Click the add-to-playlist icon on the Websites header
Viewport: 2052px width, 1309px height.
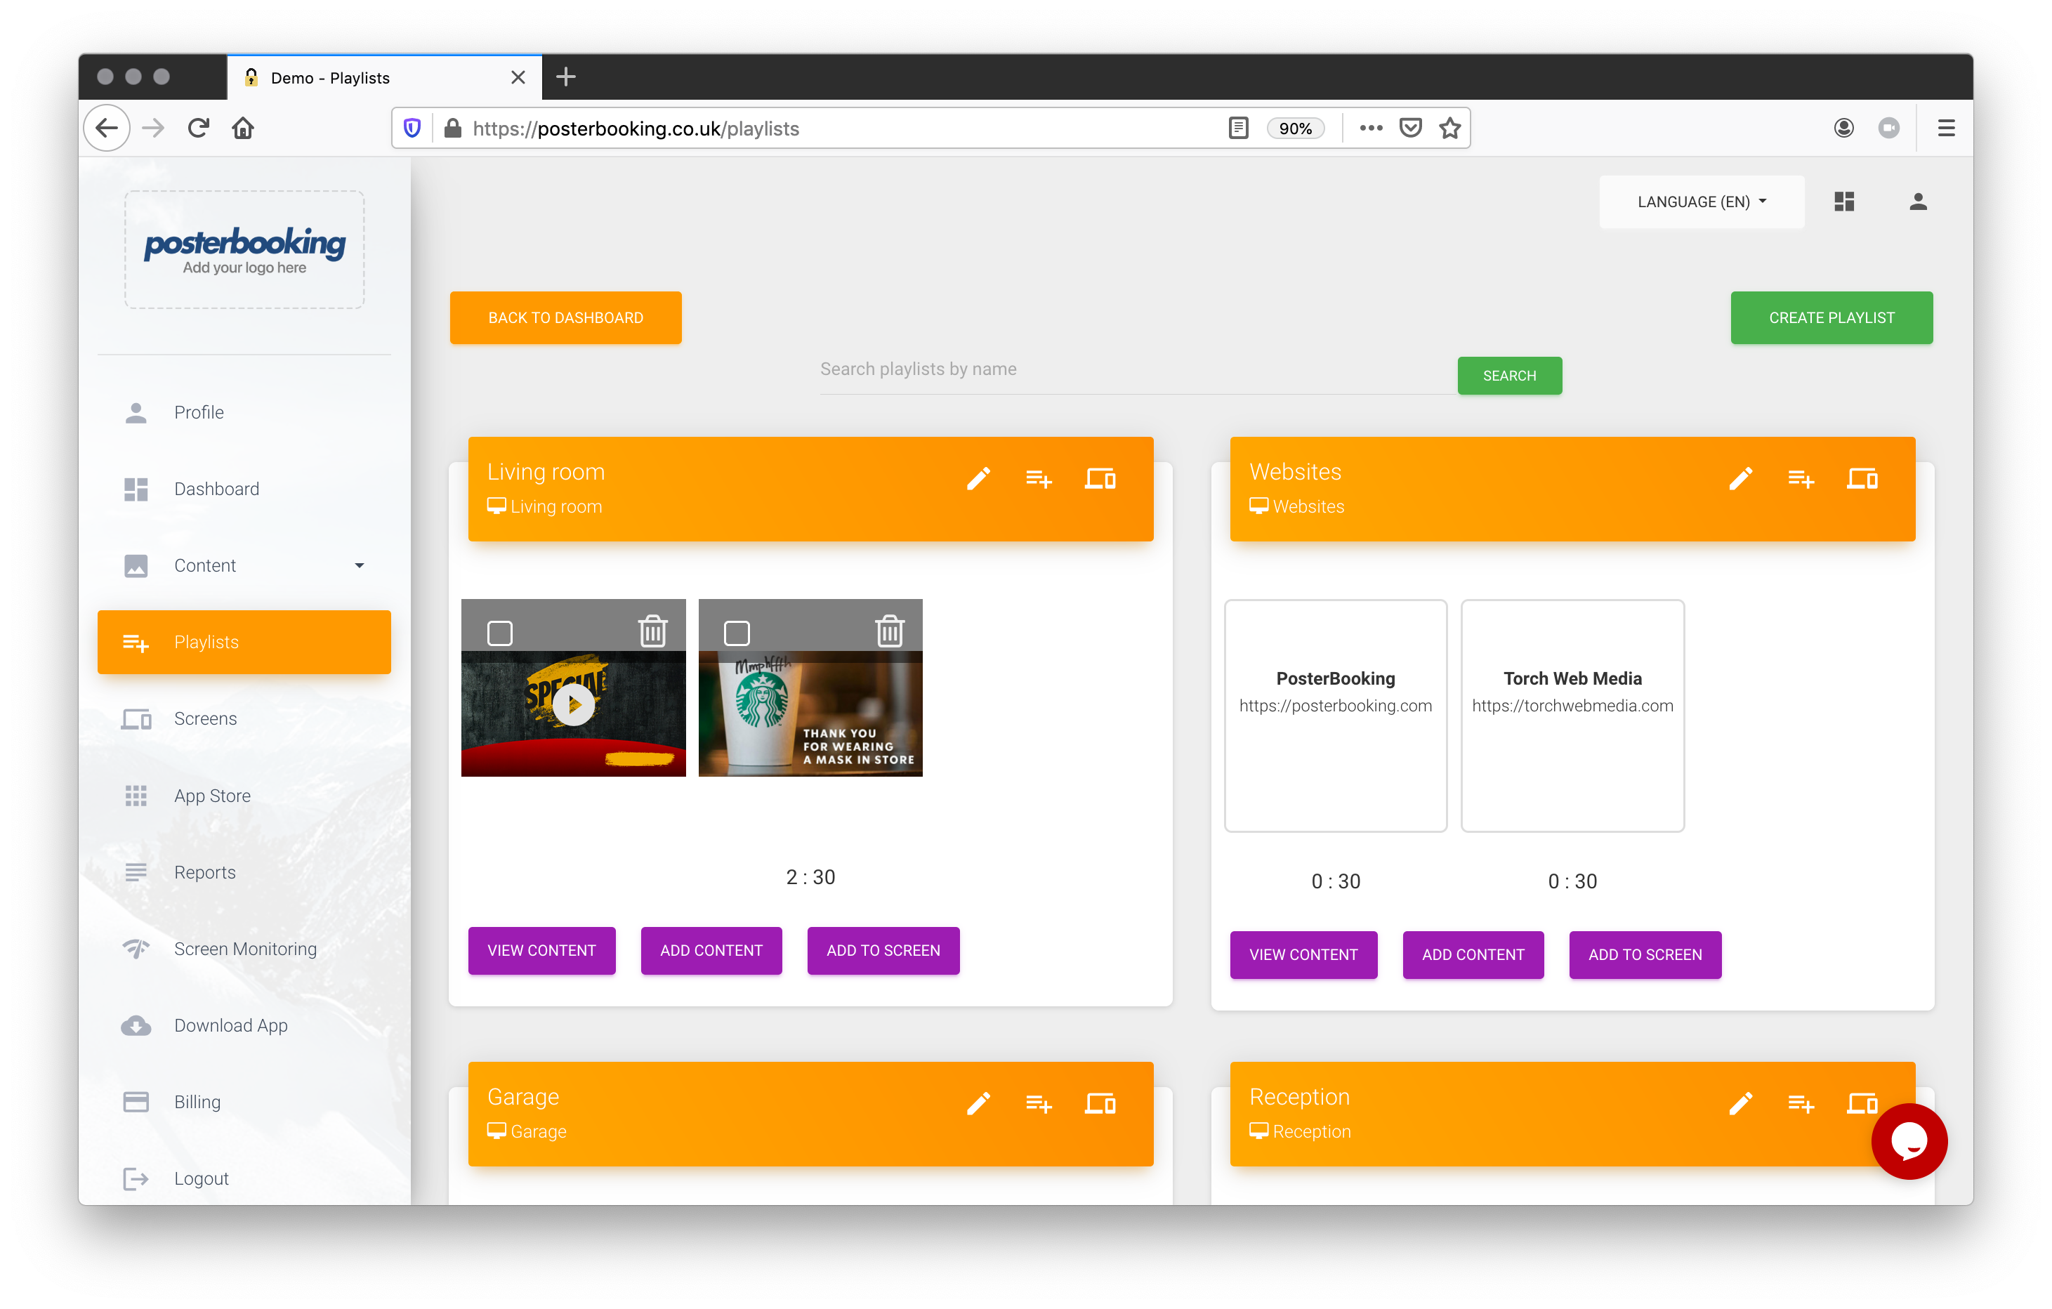pyautogui.click(x=1801, y=479)
